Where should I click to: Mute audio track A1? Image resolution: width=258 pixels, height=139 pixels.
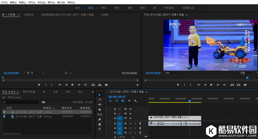click(130, 123)
